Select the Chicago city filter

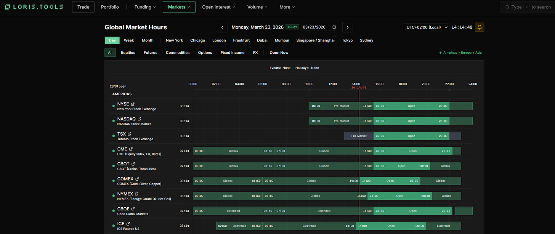(x=197, y=40)
